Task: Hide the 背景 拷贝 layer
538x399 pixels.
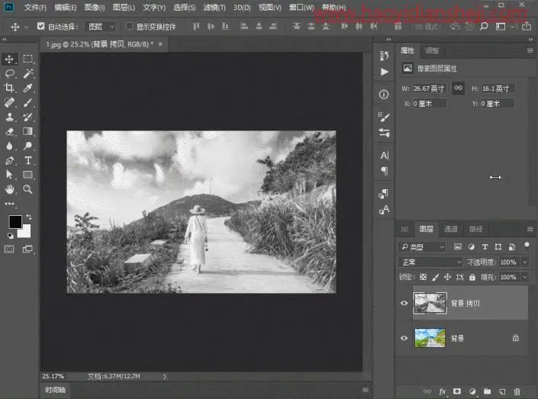Action: [404, 303]
